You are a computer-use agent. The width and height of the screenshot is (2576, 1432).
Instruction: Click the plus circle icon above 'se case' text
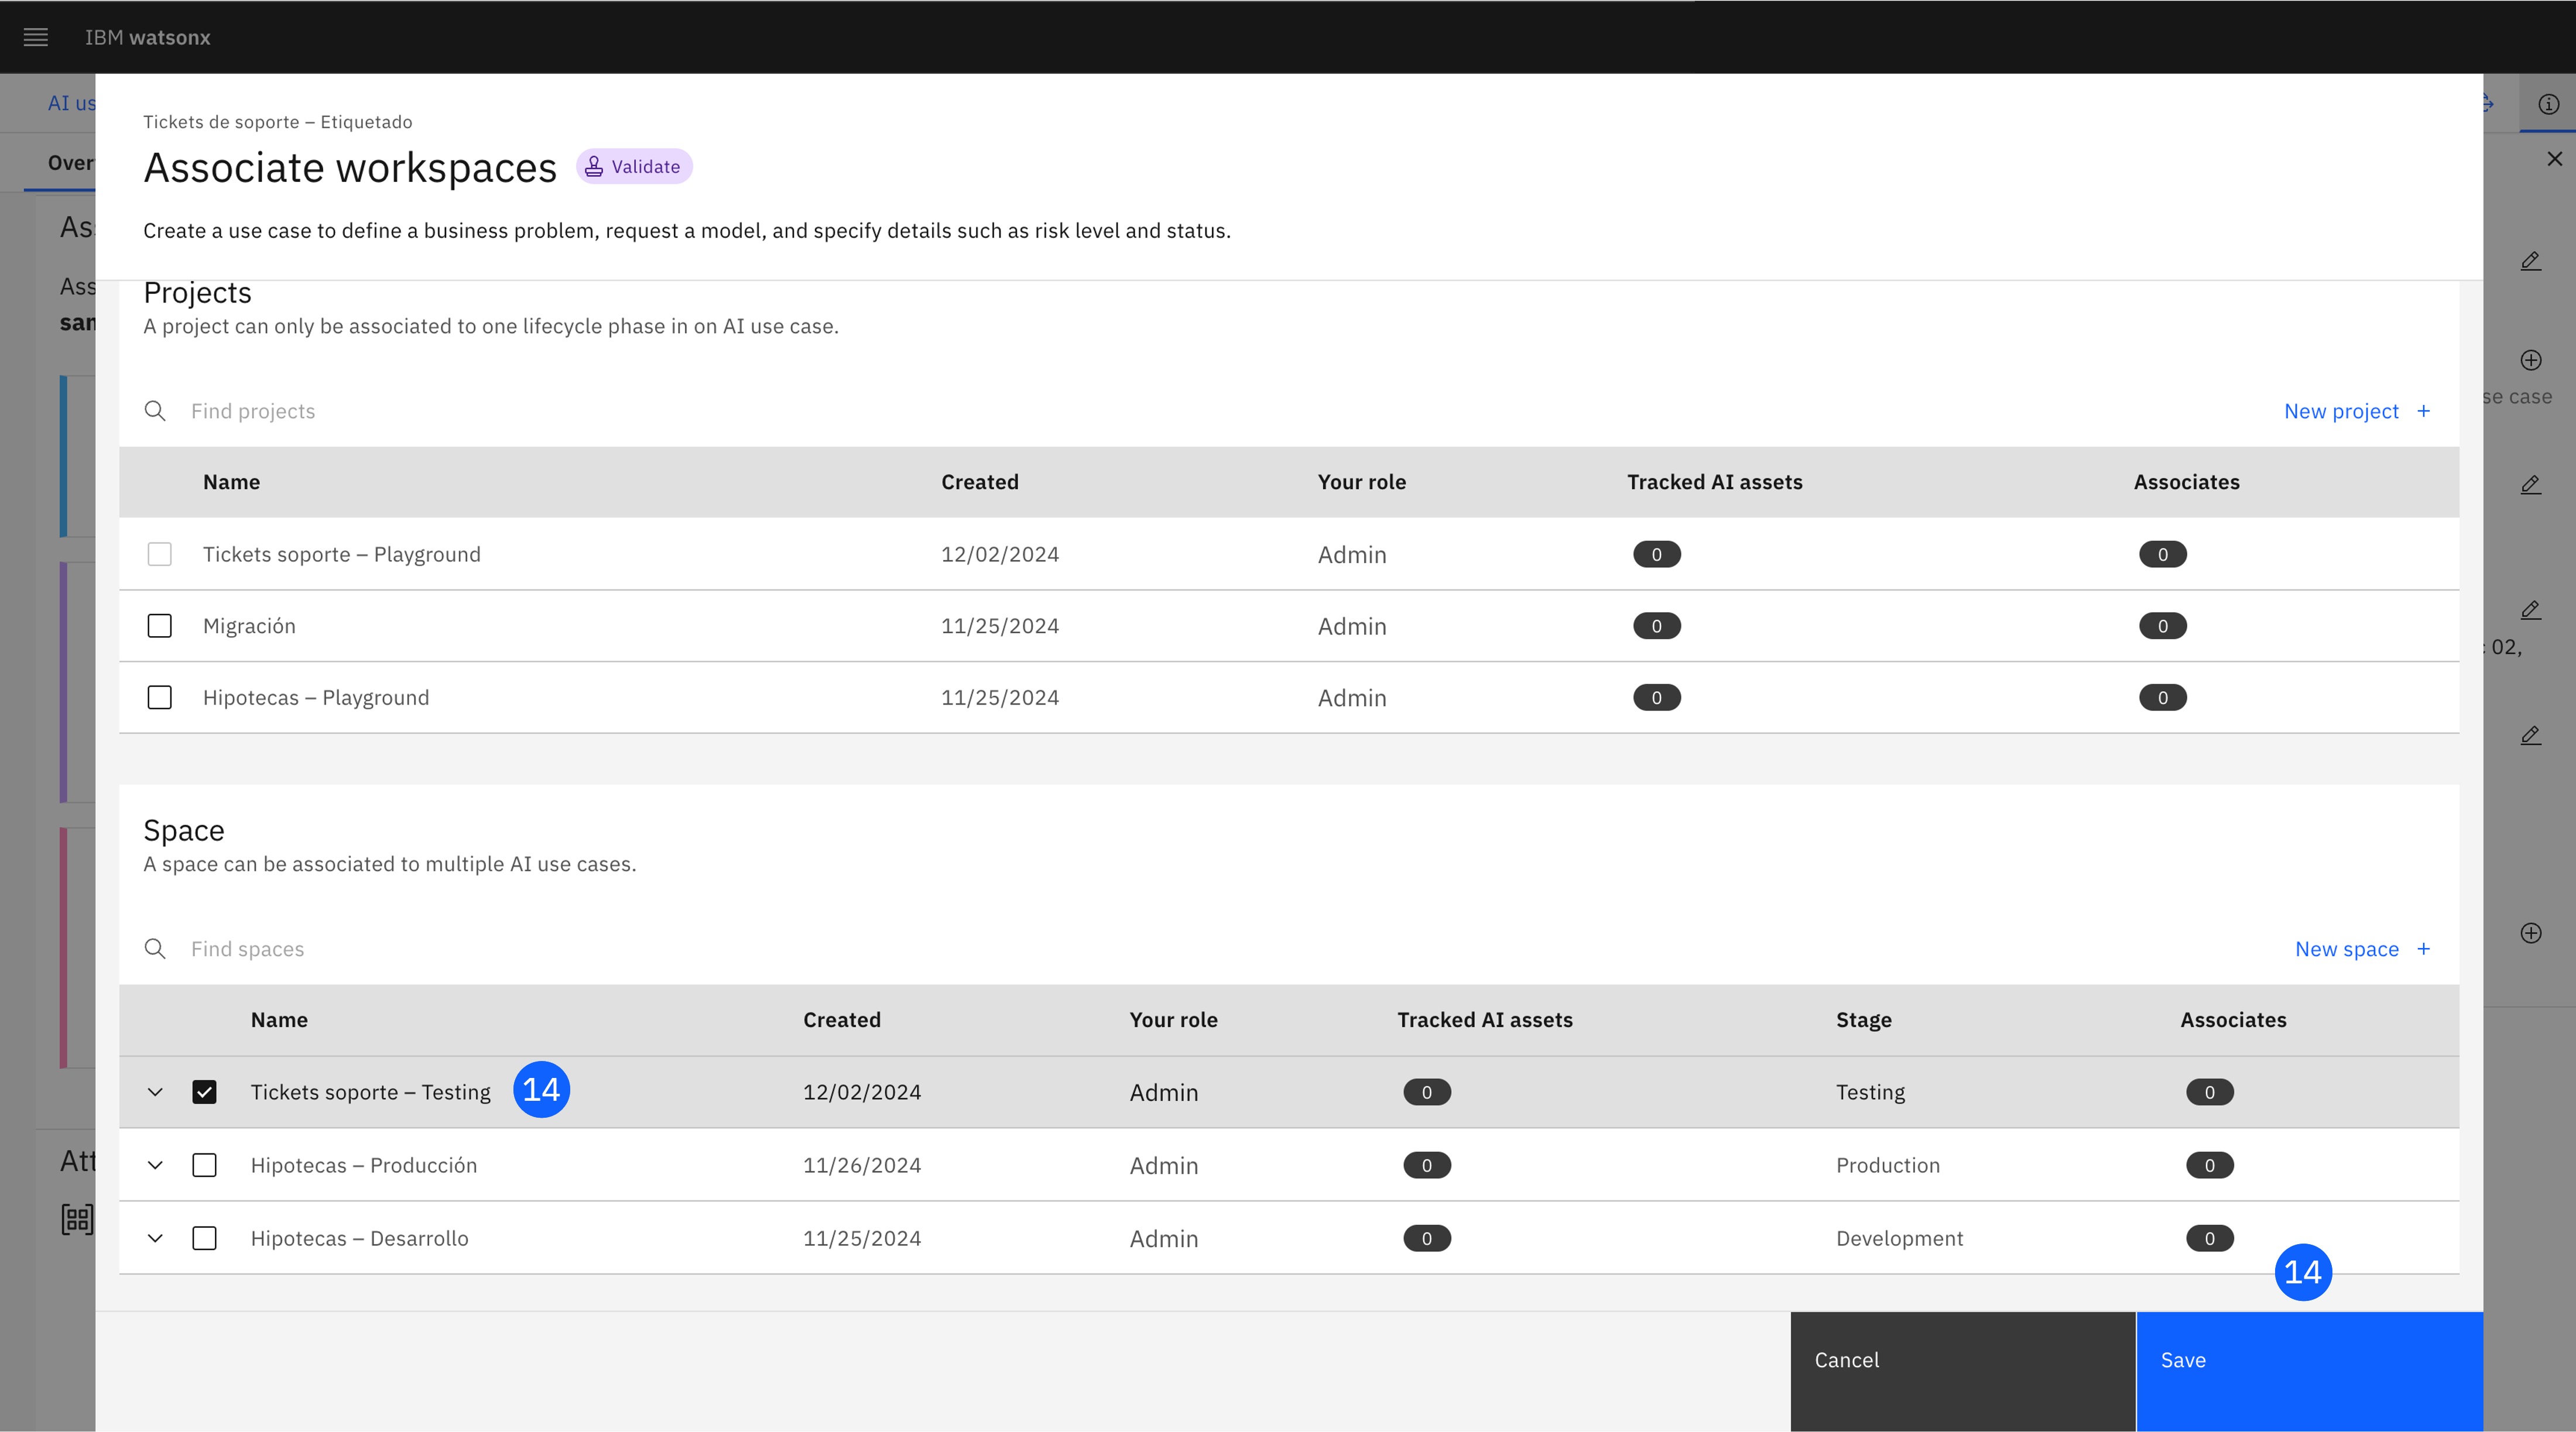[x=2531, y=360]
